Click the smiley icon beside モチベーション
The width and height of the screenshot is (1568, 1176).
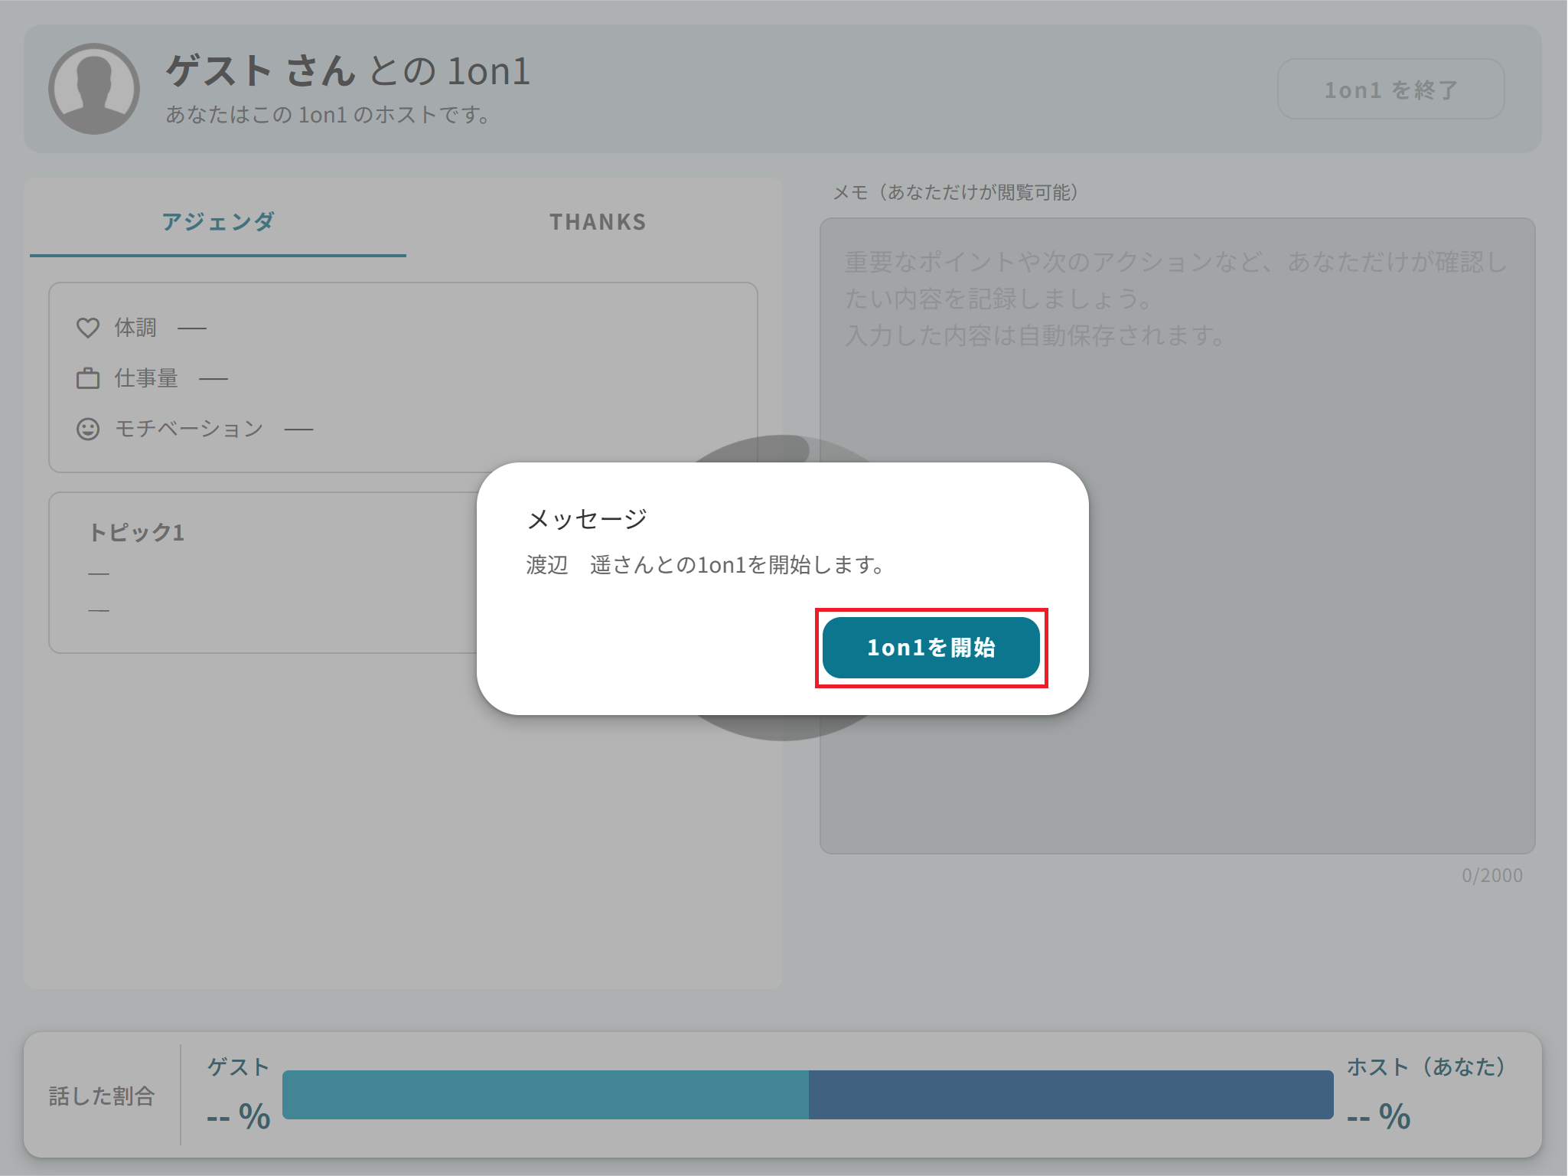[87, 429]
